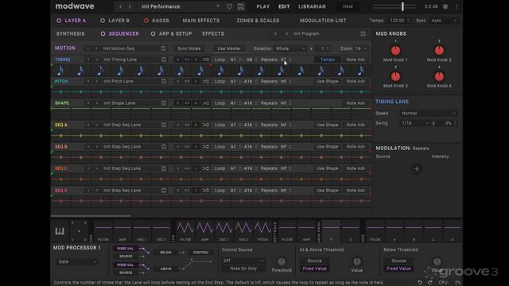Open the Mod Processor Gate type dropdown
Screen dimensions: 509x286
77,261
